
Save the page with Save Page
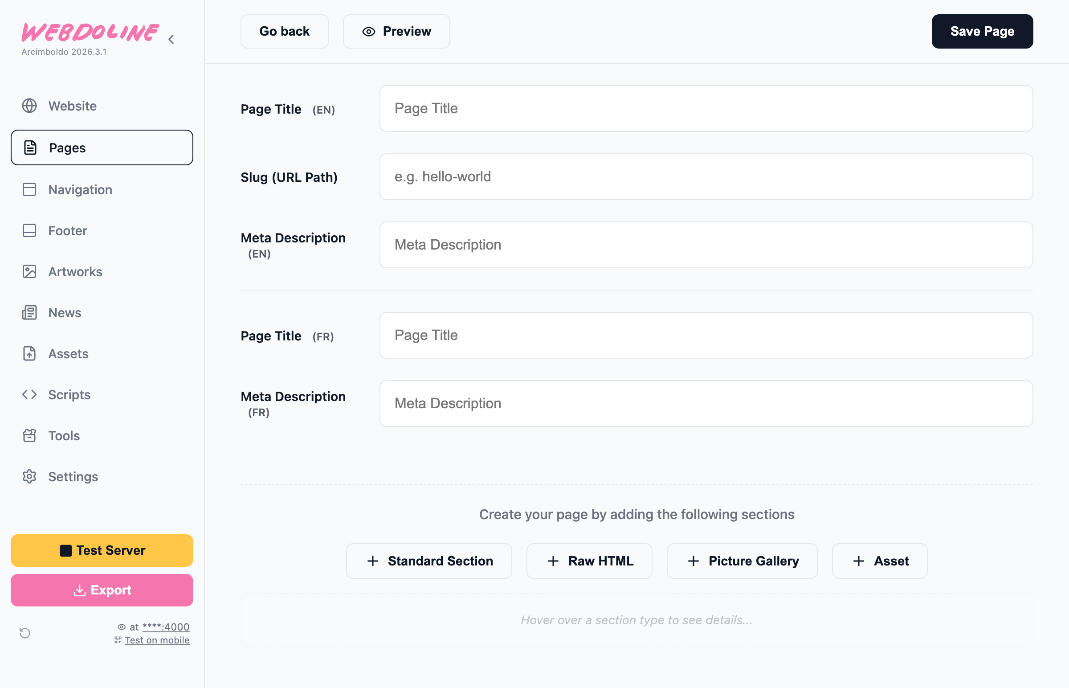(x=982, y=31)
